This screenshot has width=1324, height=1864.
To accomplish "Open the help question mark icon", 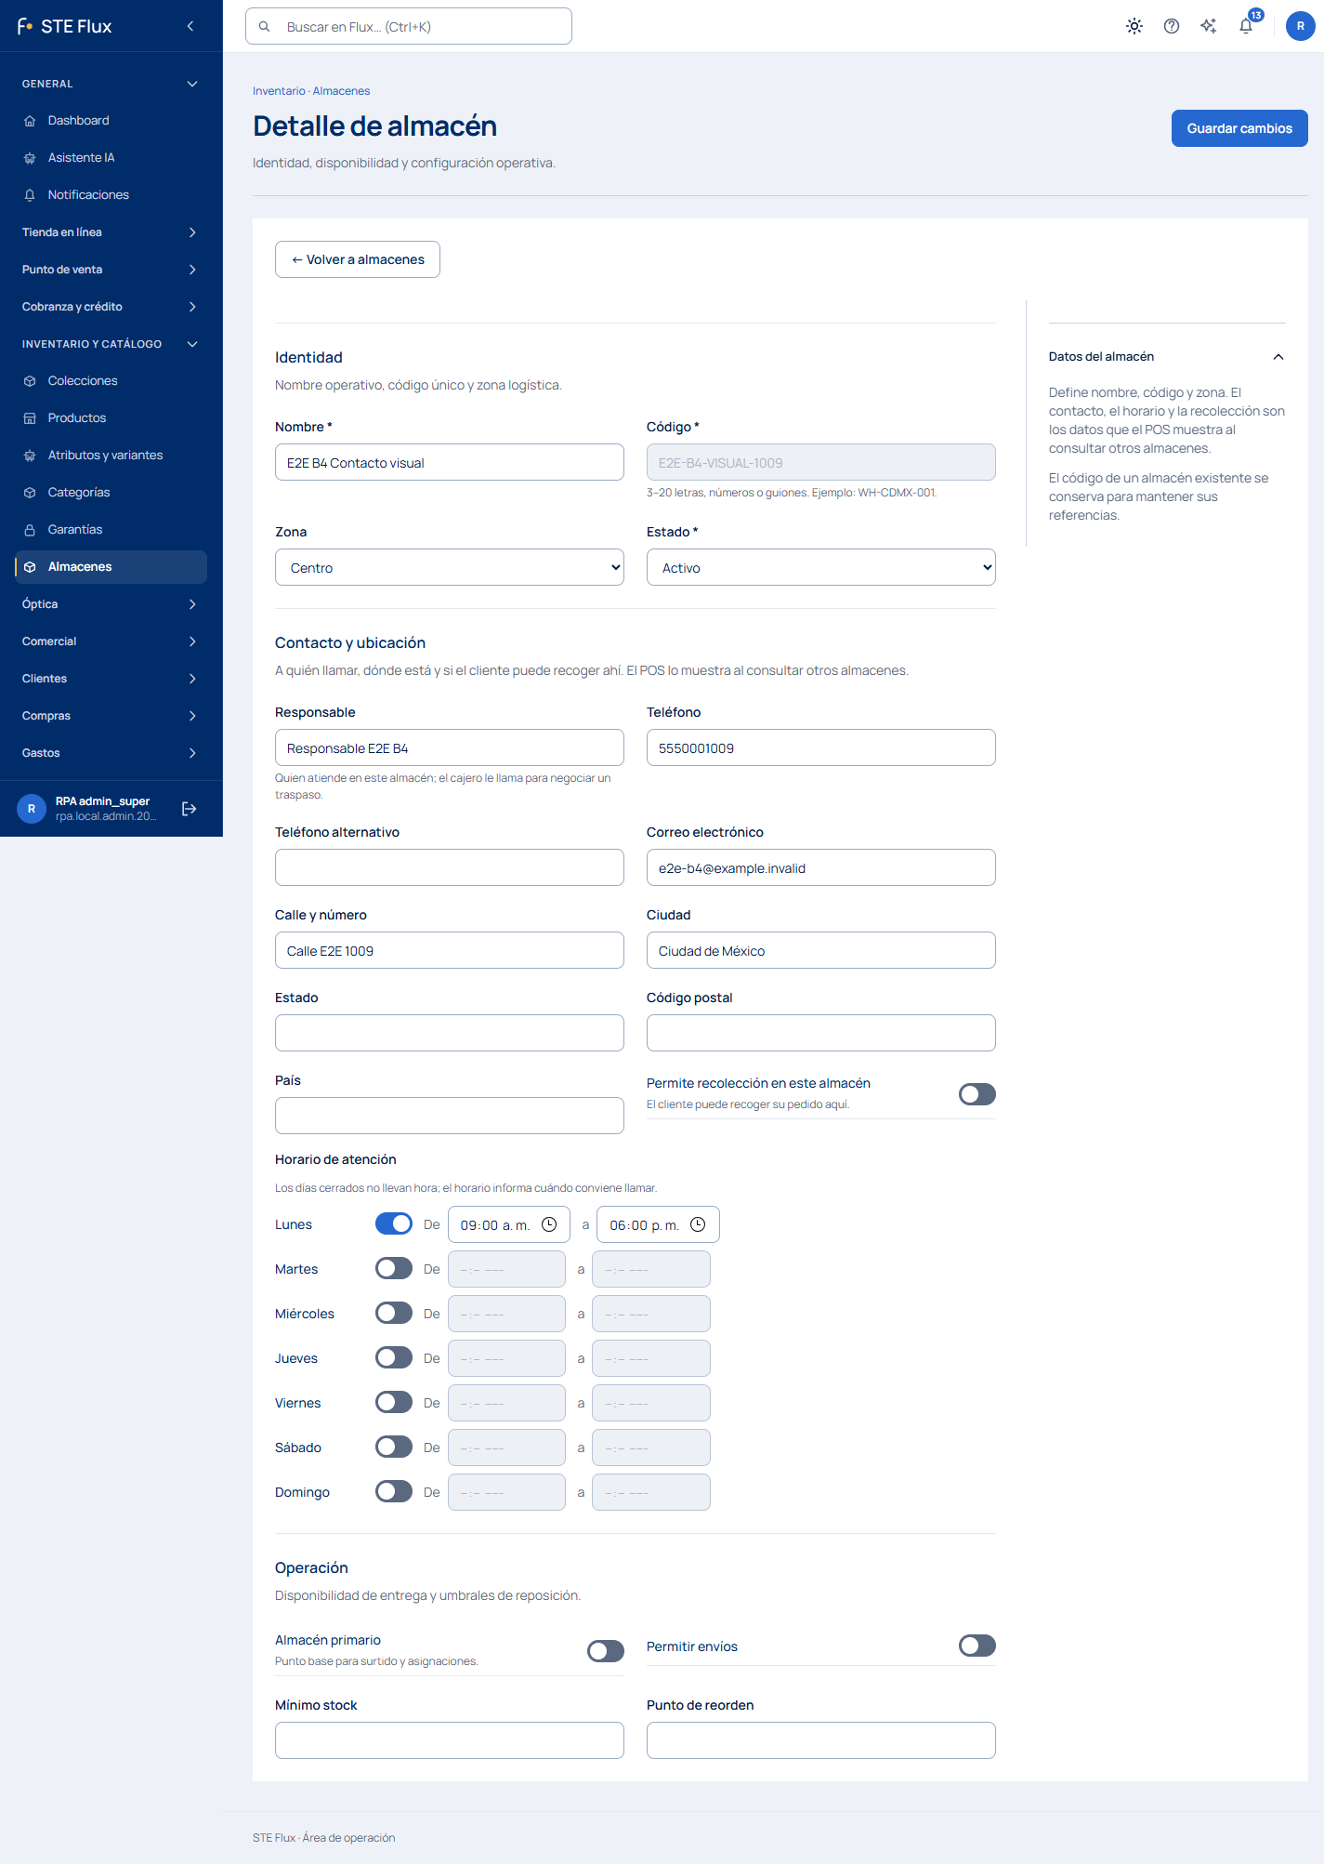I will (x=1172, y=26).
